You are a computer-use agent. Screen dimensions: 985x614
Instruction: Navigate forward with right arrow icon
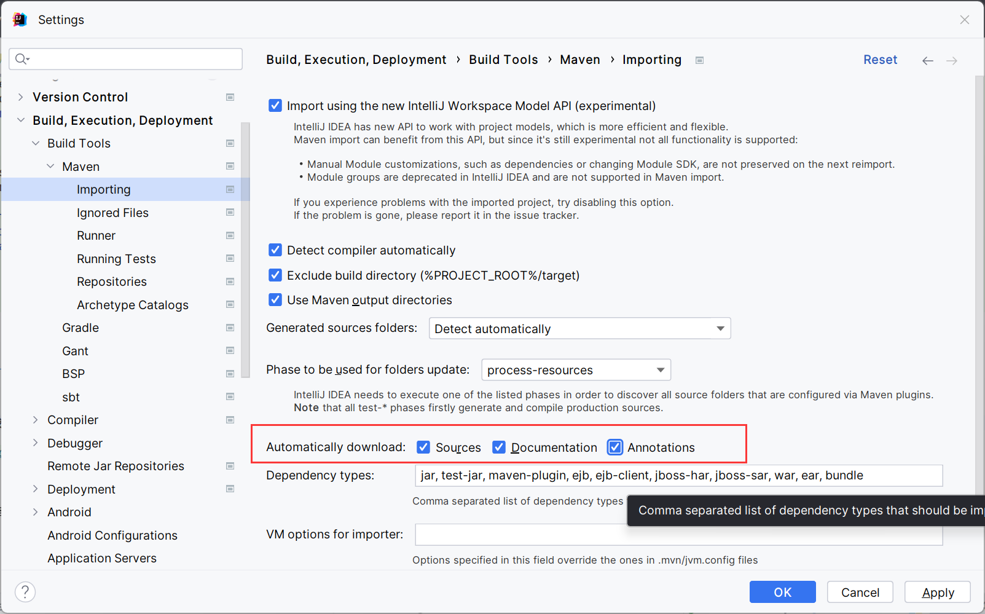[952, 60]
